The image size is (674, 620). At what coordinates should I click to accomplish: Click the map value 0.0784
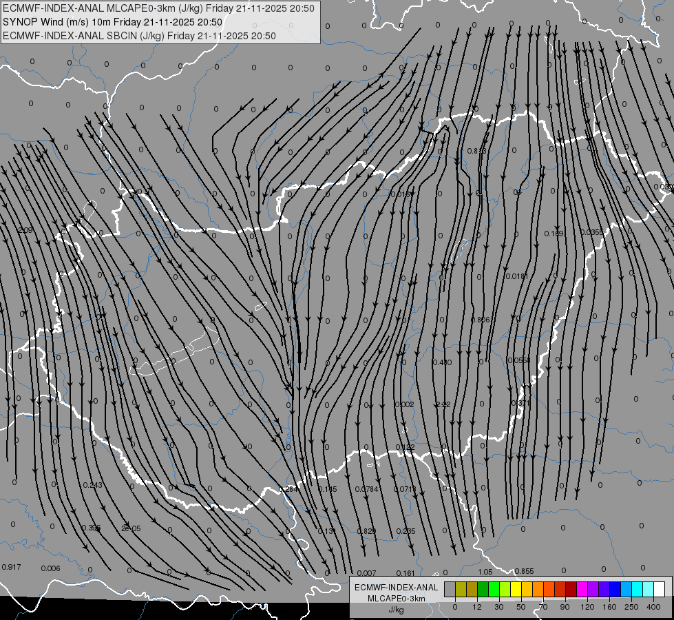pos(367,489)
